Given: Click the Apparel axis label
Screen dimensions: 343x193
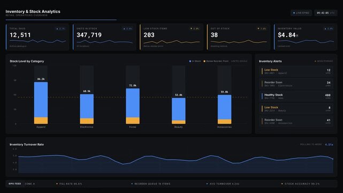Looking at the screenshot, I should pos(41,127).
